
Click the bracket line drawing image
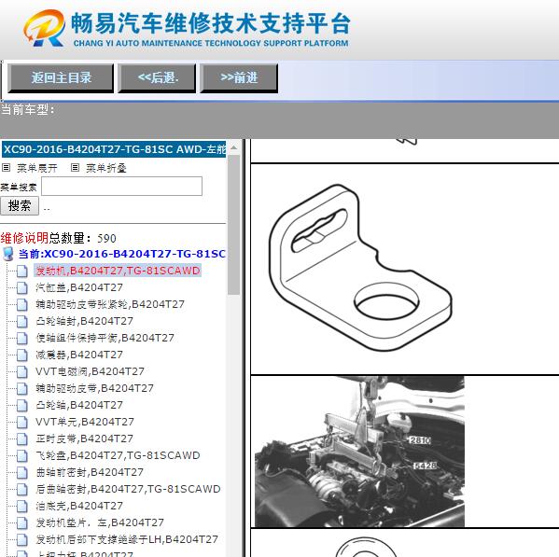[360, 268]
